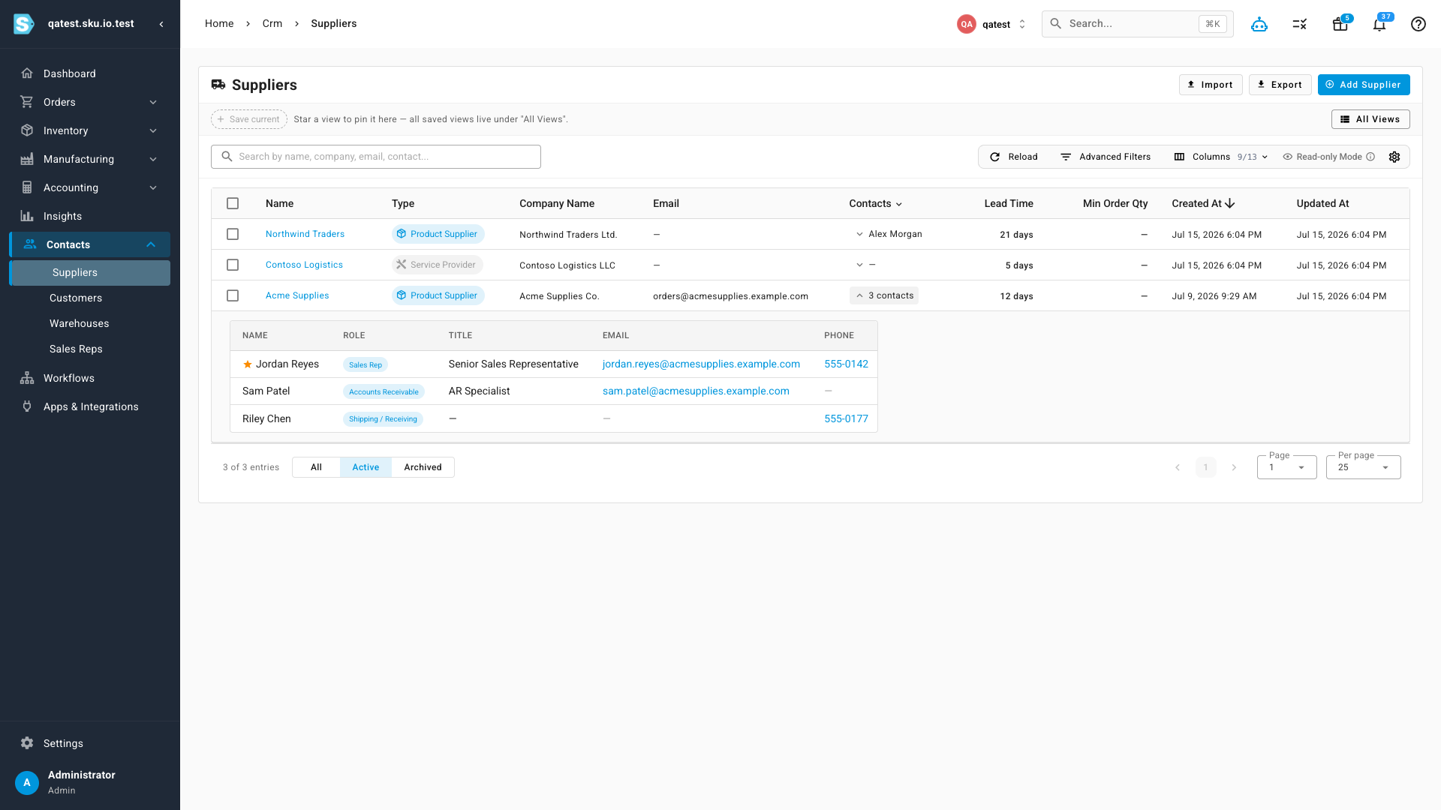Image resolution: width=1441 pixels, height=810 pixels.
Task: Go to previous page arrow
Action: pos(1178,467)
